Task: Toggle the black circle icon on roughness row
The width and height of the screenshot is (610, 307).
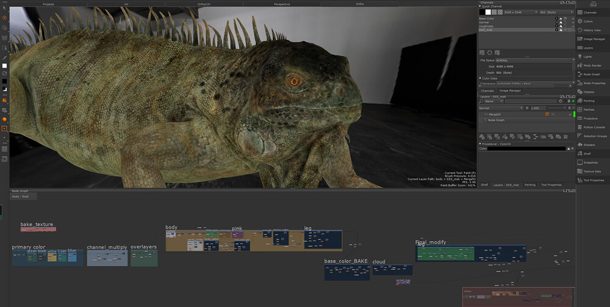Action: point(557,26)
